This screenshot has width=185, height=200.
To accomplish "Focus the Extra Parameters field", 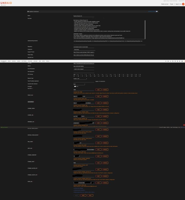I will click(x=84, y=69).
